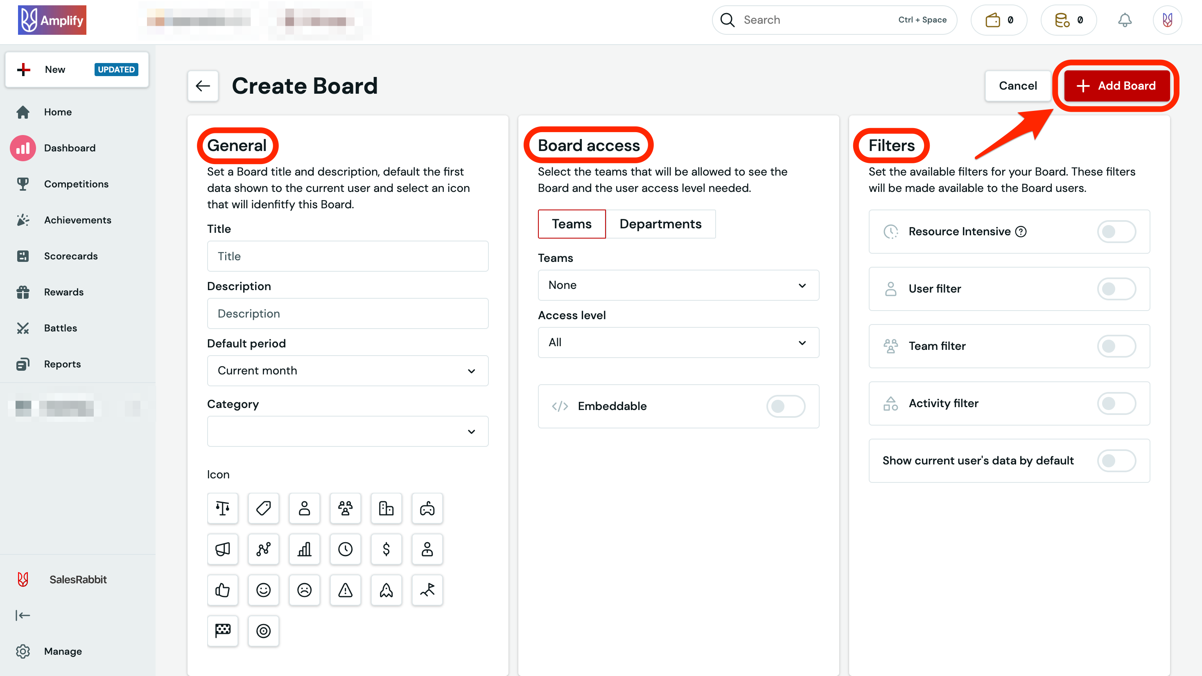Select the game controller icon for the Board
Viewport: 1202px width, 676px height.
pyautogui.click(x=427, y=508)
